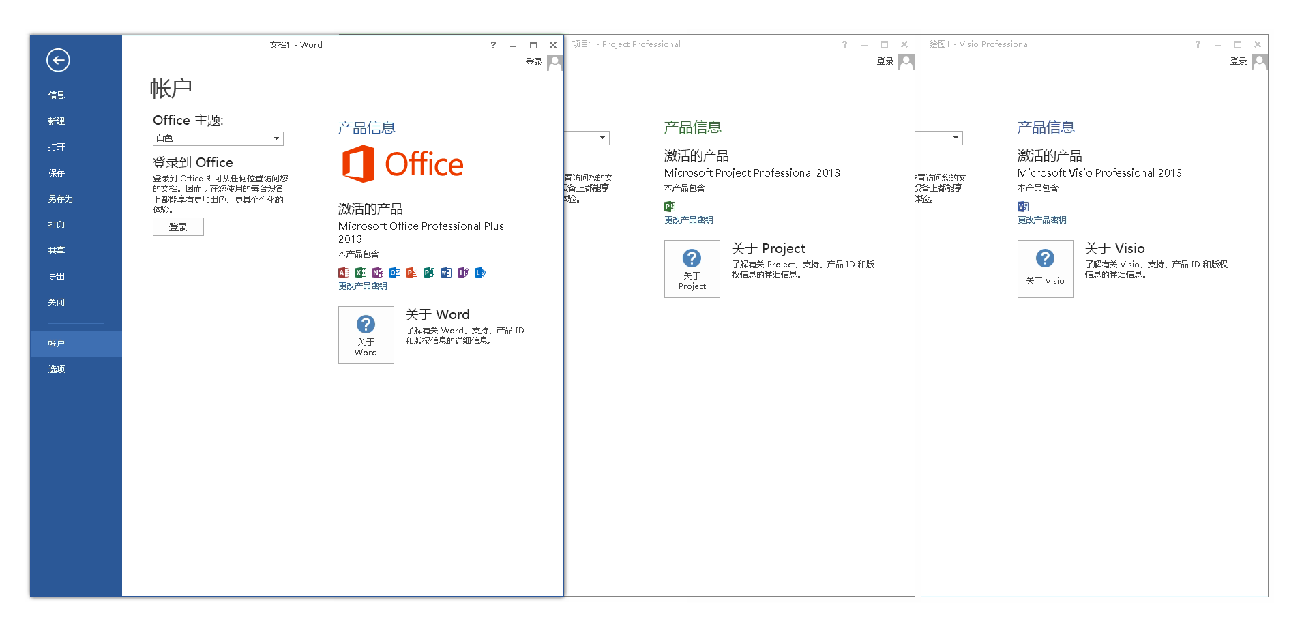This screenshot has height=630, width=1302.
Task: Click the user avatar in Project window
Action: click(x=906, y=62)
